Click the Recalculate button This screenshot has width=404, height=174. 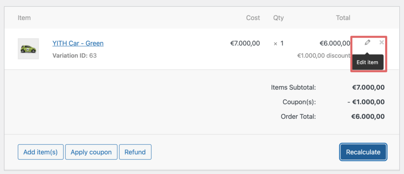363,152
